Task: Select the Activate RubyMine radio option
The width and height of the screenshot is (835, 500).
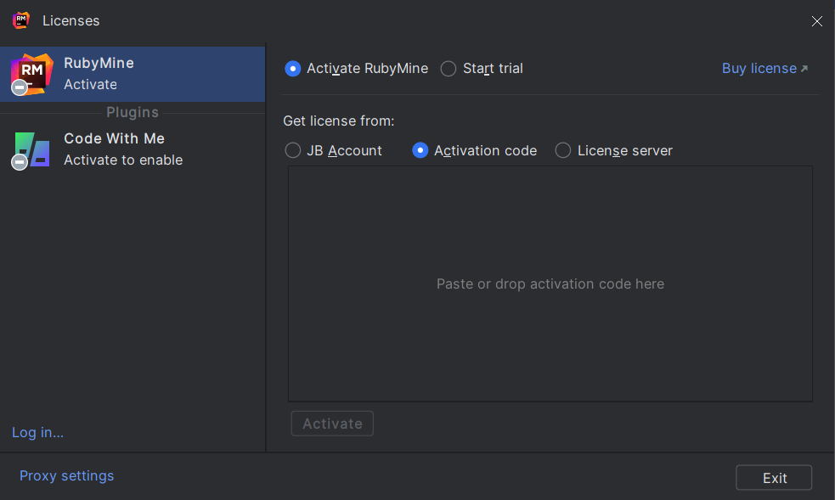Action: point(293,69)
